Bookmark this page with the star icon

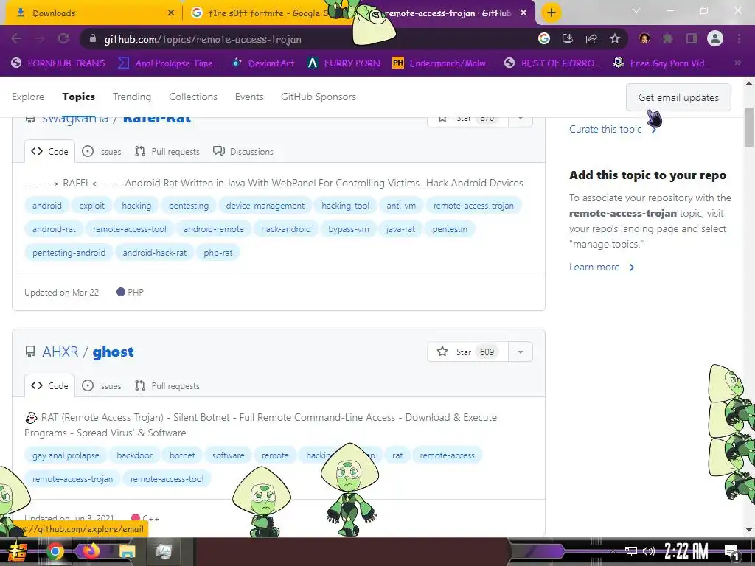point(615,39)
